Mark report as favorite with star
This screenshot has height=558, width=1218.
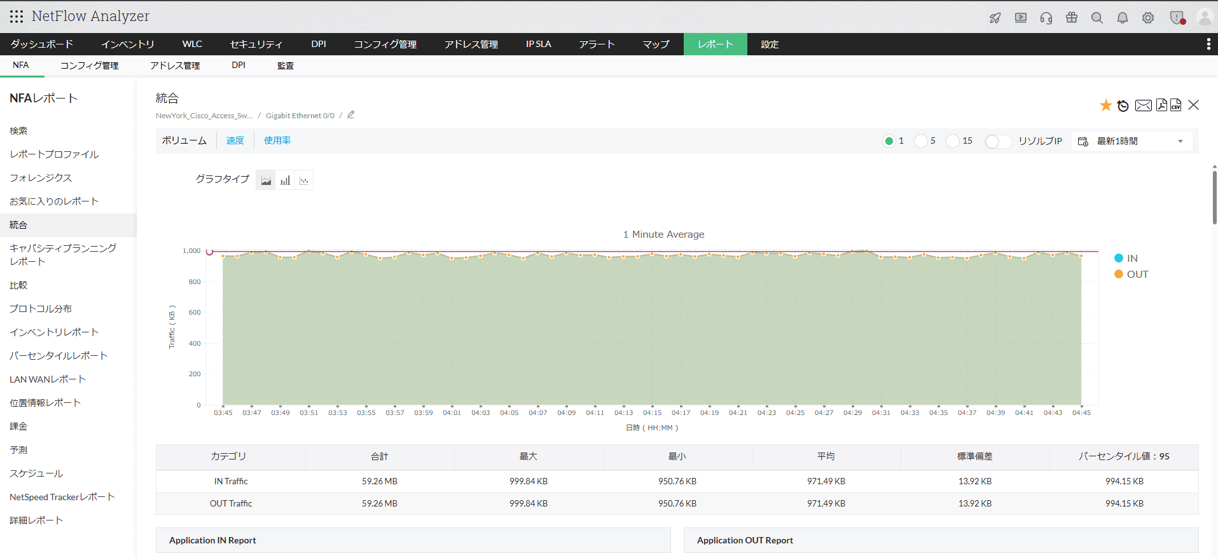click(1106, 105)
